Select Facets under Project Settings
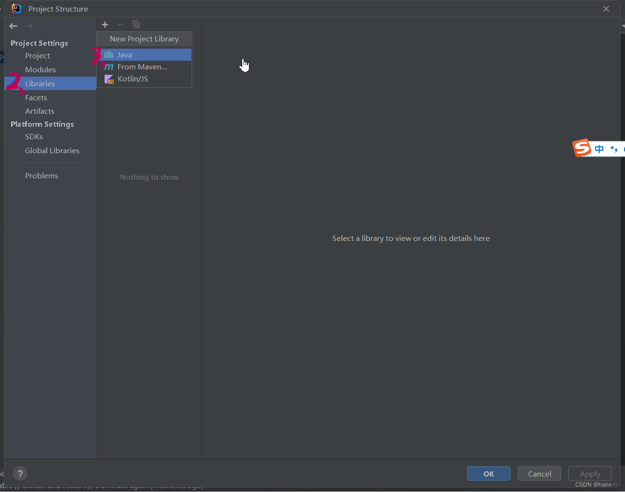 (36, 97)
